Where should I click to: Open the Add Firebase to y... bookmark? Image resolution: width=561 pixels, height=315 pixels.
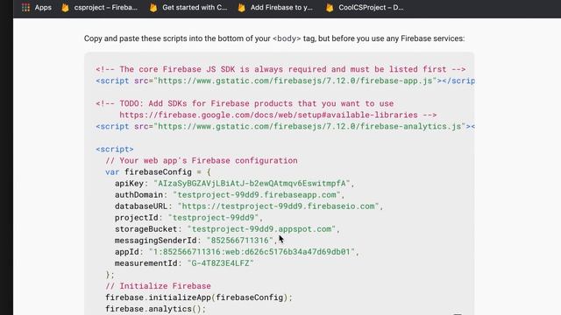[281, 8]
